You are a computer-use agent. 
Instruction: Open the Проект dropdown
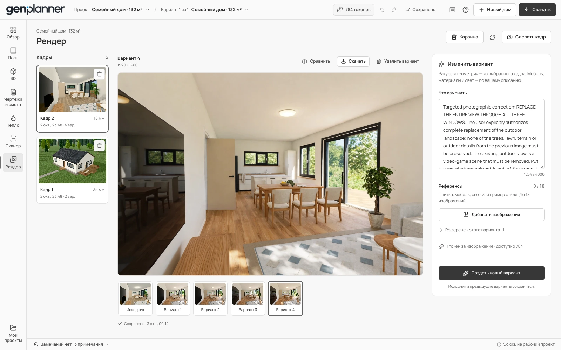click(x=112, y=10)
